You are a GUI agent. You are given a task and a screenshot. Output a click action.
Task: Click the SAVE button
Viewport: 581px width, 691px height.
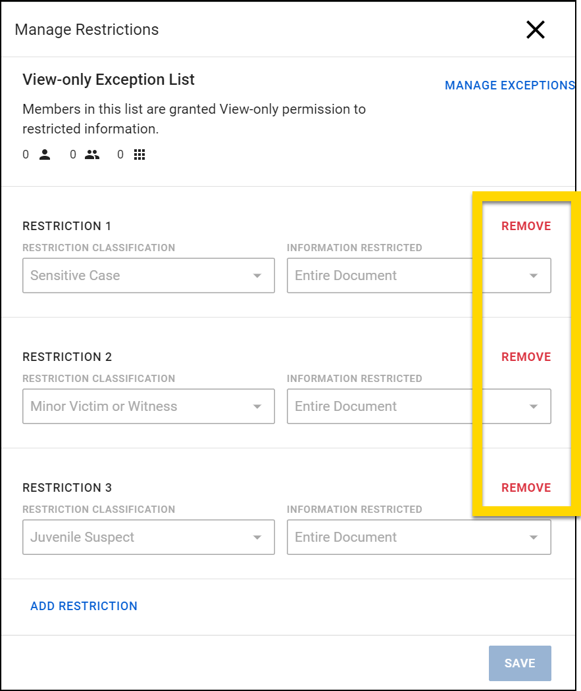coord(519,663)
